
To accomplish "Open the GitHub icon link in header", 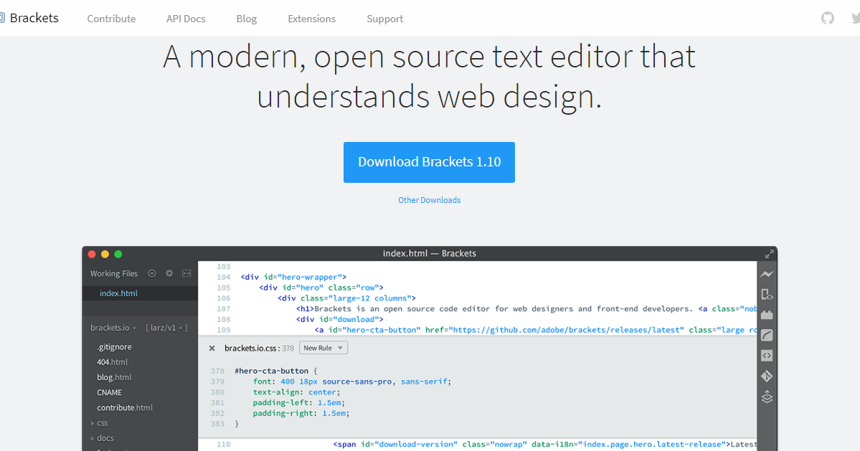I will [828, 18].
